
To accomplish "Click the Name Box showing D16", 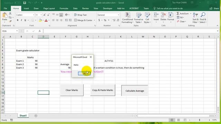I will (10, 31).
